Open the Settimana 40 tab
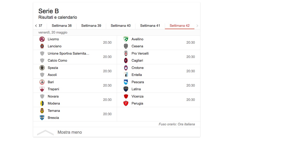 click(x=121, y=26)
